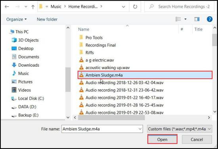
Task: Open Videos in sidebar
Action: [25, 90]
